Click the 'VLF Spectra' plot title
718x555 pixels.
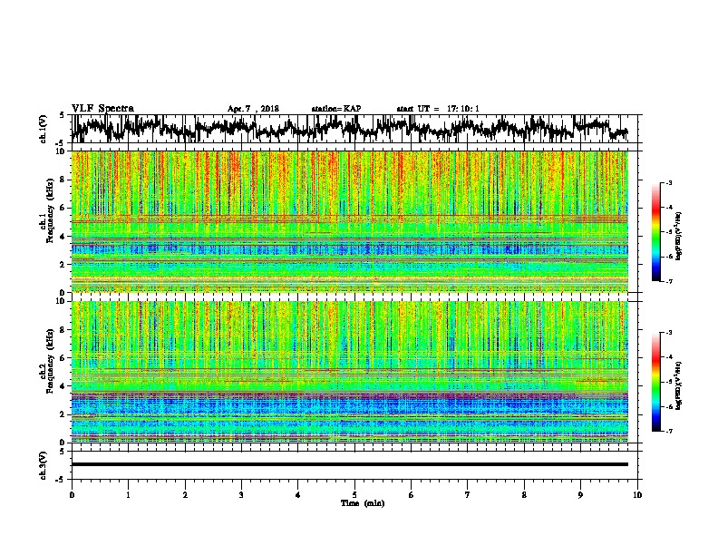pyautogui.click(x=102, y=109)
